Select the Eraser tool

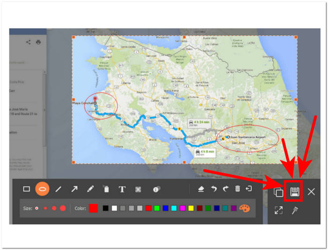point(201,189)
